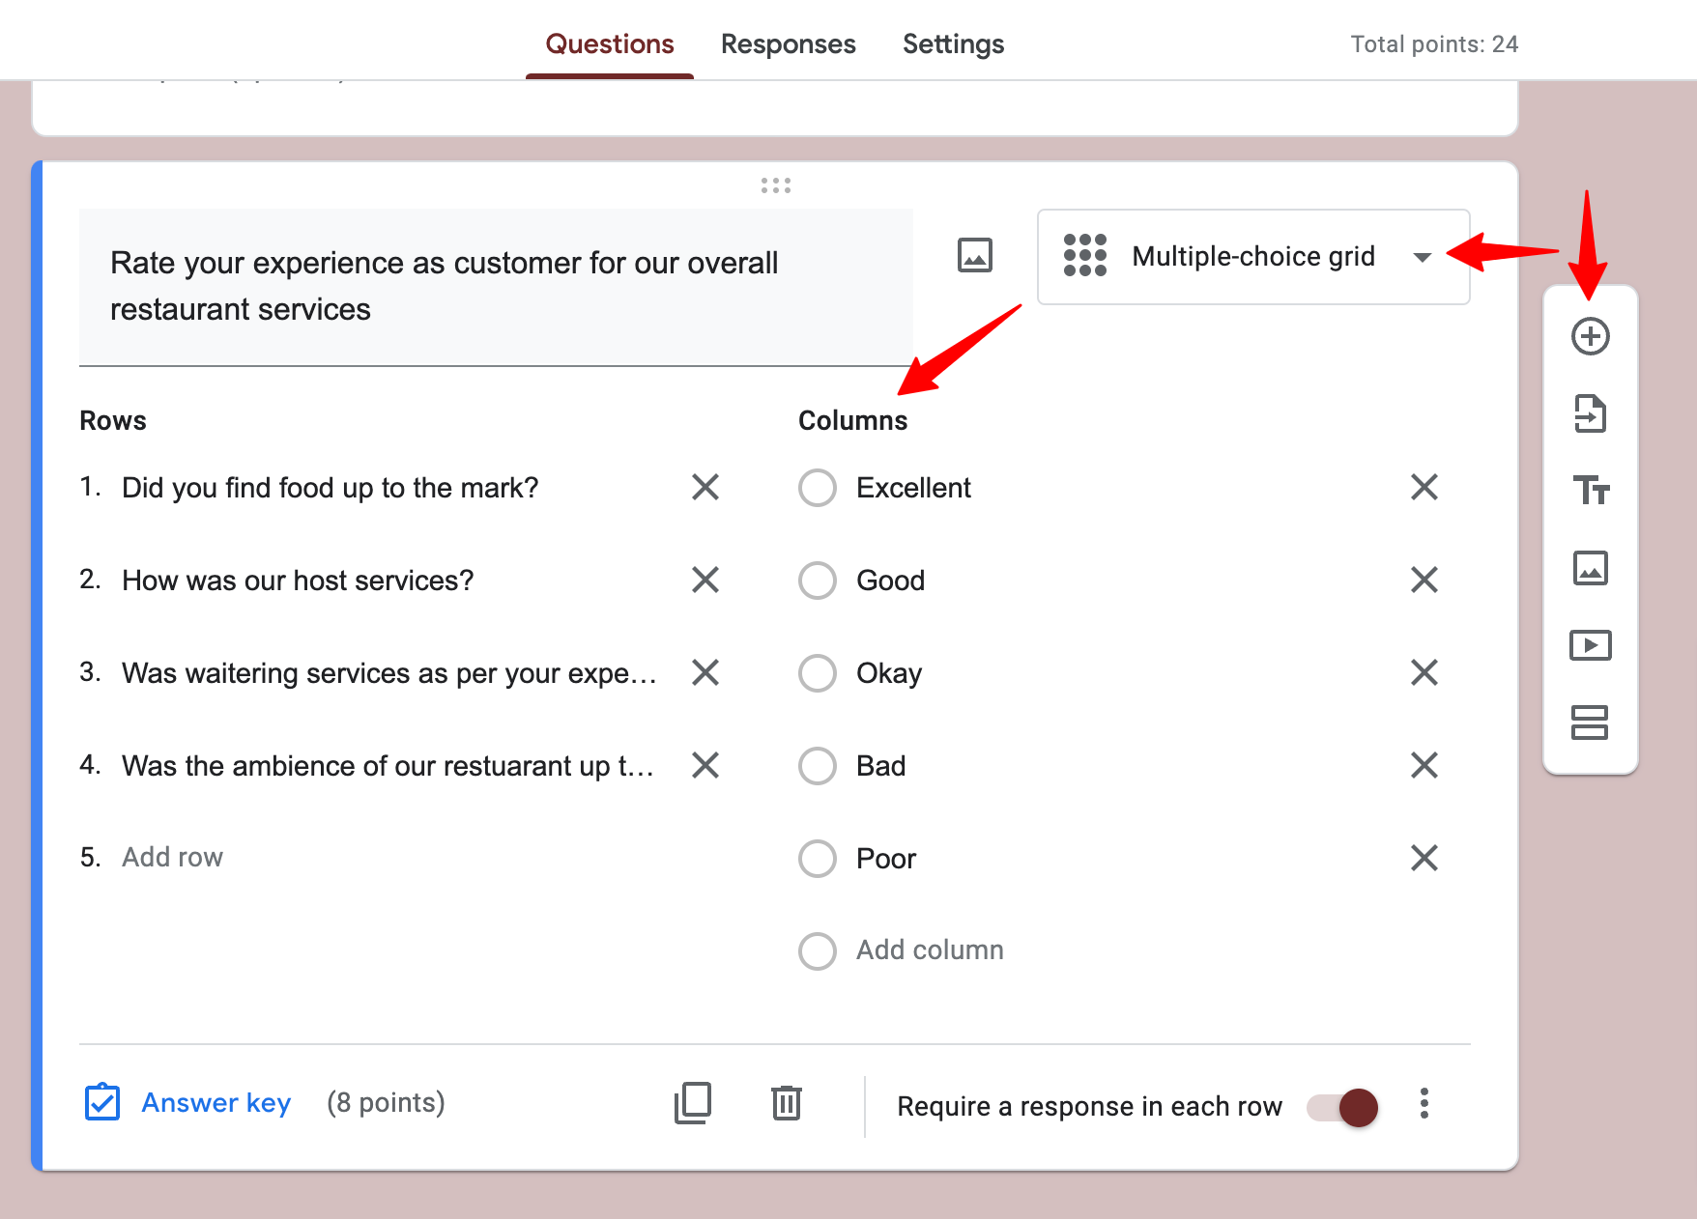
Task: Select the add title and description icon
Action: pos(1590,491)
